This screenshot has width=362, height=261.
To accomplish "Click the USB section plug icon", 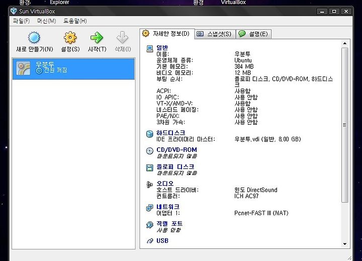I will point(150,241).
